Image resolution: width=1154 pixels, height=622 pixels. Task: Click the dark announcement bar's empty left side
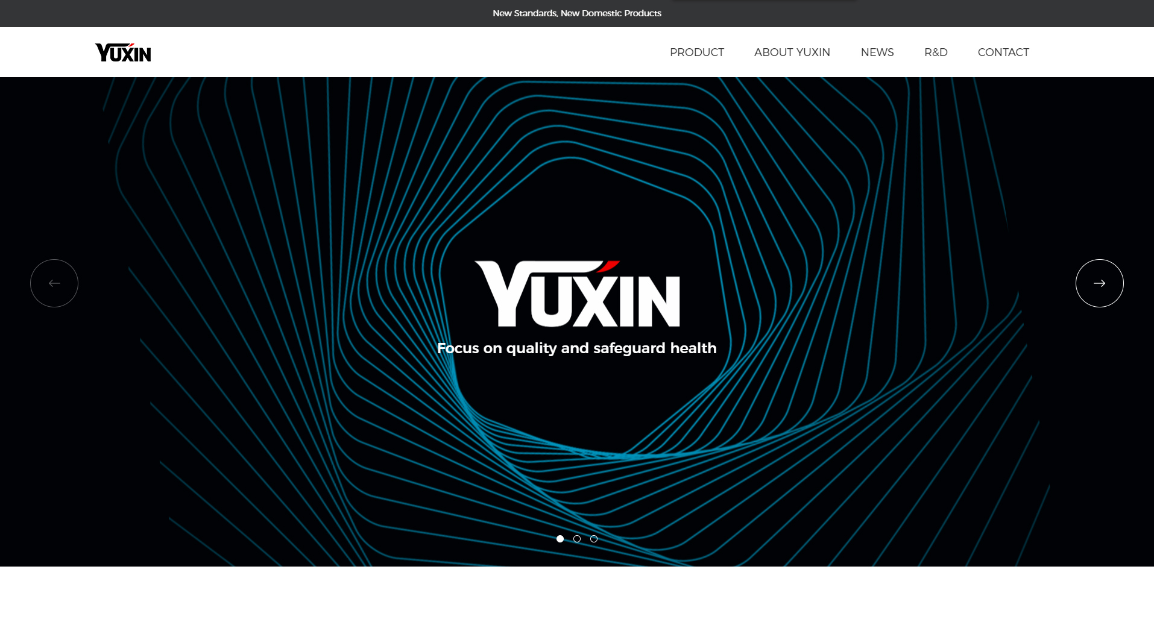(181, 13)
